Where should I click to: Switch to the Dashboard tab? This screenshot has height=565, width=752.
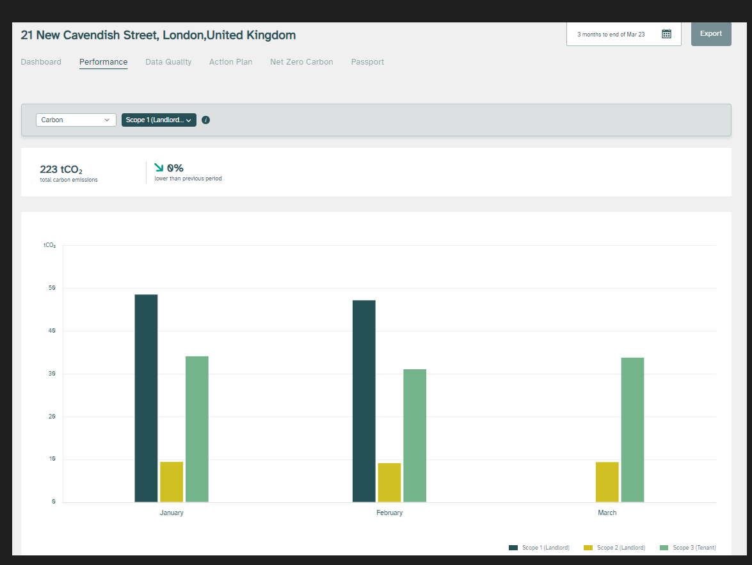tap(41, 62)
